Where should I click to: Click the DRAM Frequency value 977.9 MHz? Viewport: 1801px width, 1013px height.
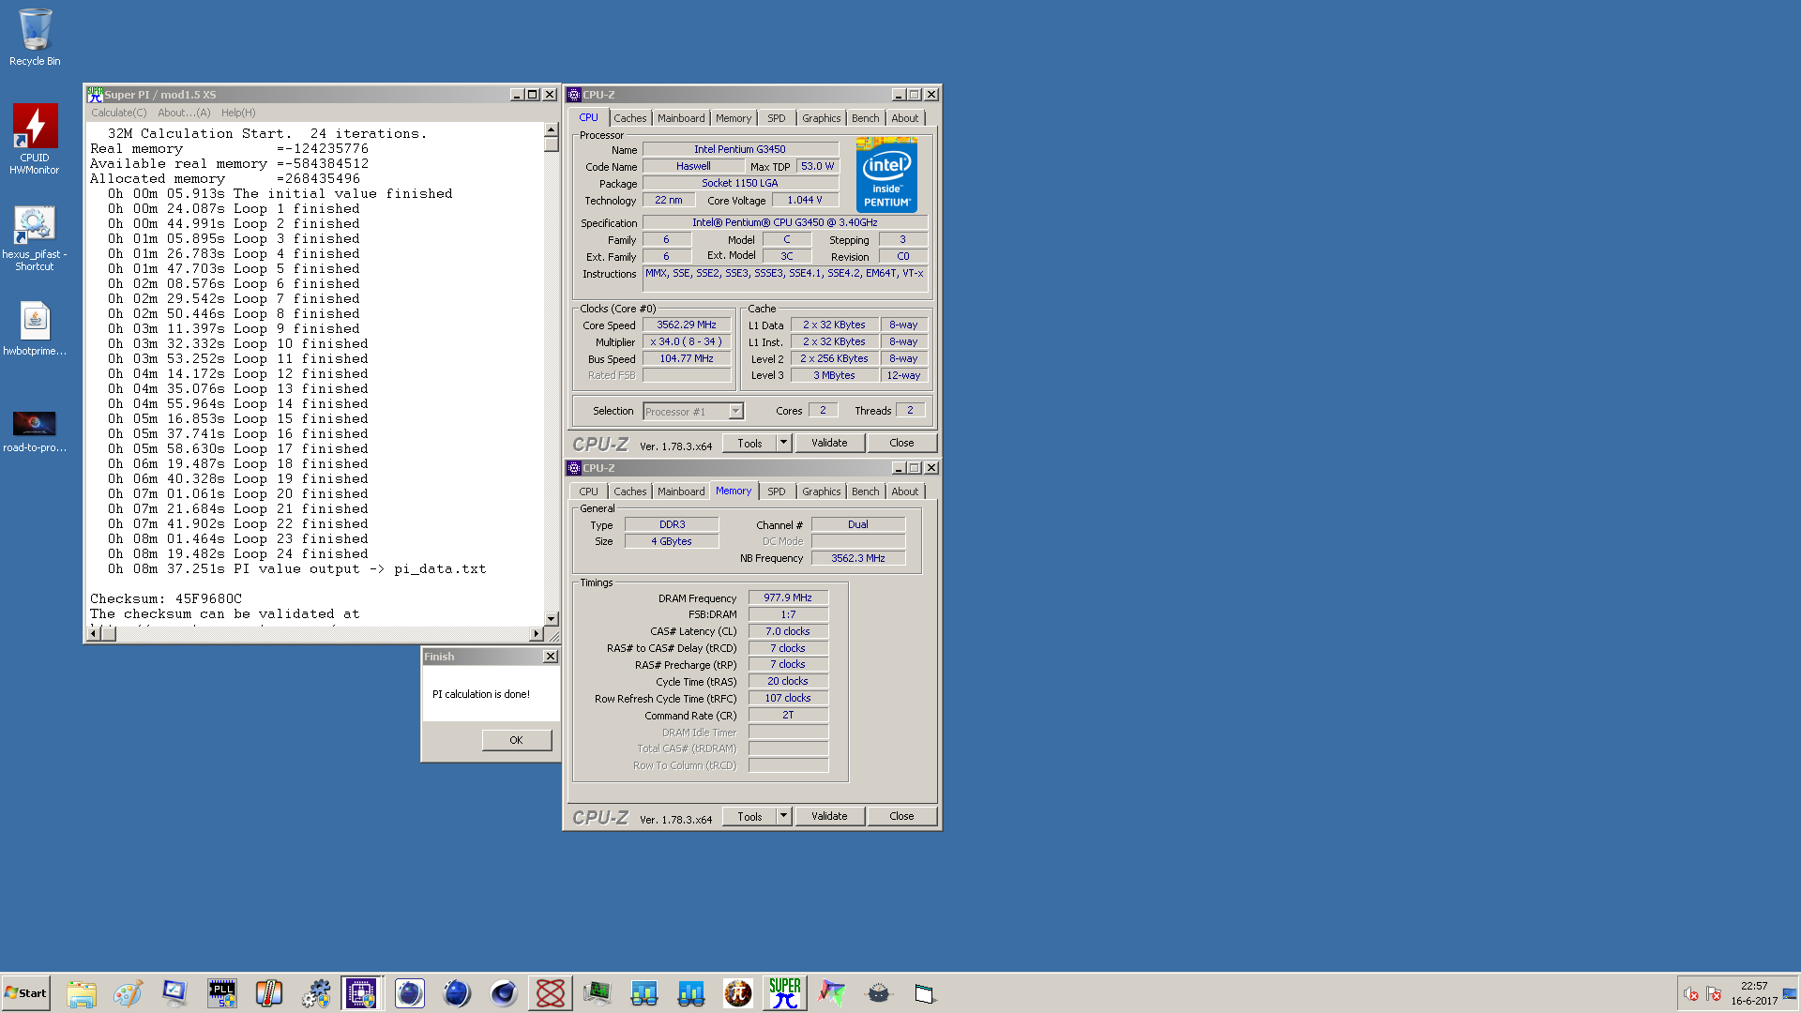point(788,597)
